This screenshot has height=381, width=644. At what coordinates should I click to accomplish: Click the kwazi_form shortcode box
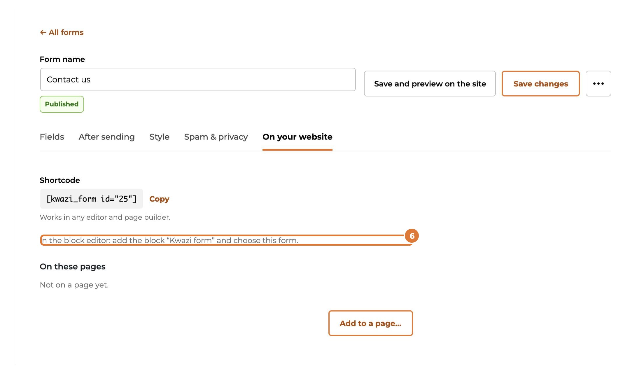[91, 199]
